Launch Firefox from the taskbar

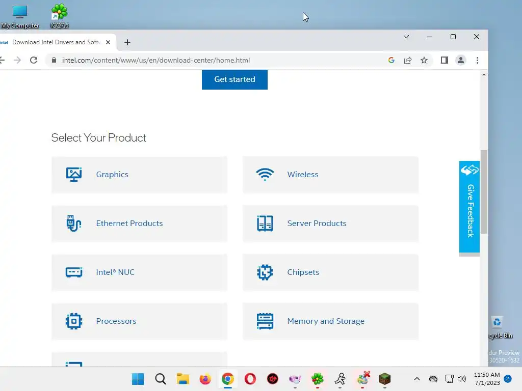click(x=205, y=379)
